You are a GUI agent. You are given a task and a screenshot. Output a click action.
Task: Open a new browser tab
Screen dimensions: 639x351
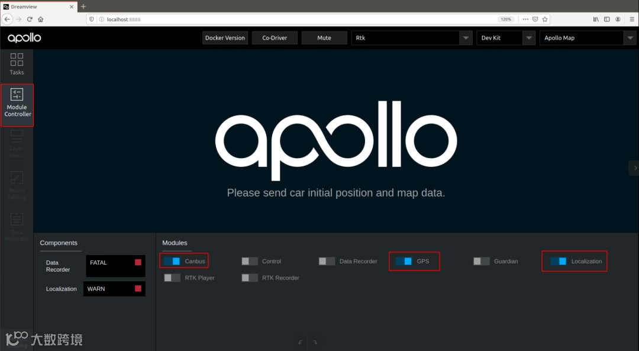[83, 7]
